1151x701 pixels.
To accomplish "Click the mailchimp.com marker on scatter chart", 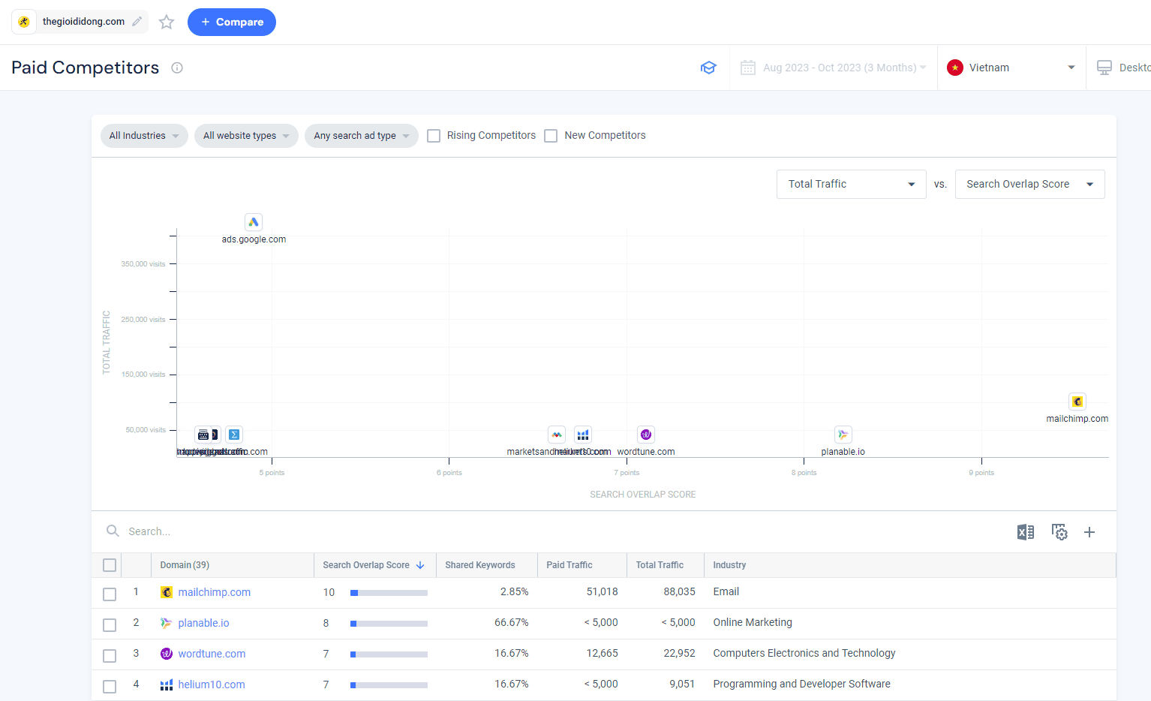I will tap(1077, 402).
